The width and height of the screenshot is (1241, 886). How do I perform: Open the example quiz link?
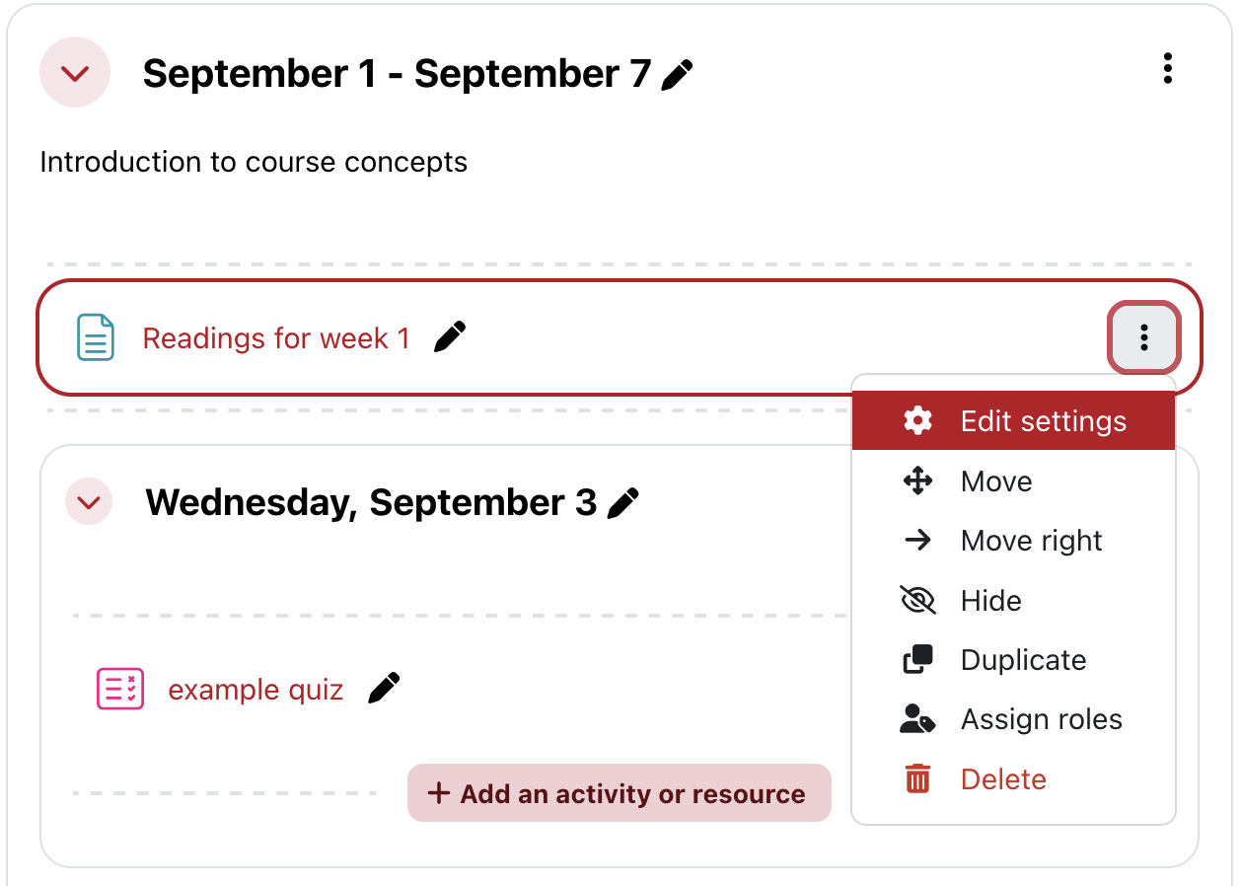coord(255,690)
